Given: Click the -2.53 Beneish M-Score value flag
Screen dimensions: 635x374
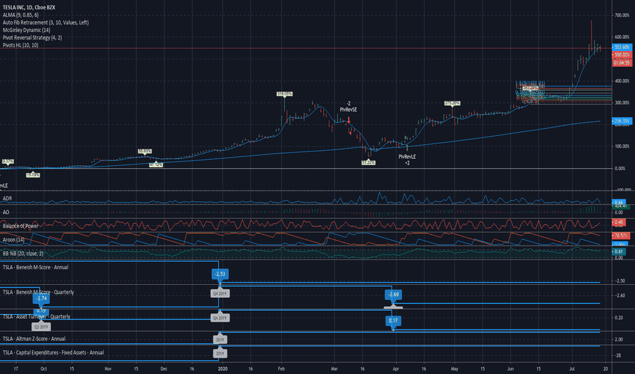Looking at the screenshot, I should click(x=220, y=274).
